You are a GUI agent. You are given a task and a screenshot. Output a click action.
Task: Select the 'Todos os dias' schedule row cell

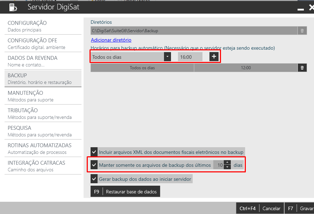coord(142,68)
